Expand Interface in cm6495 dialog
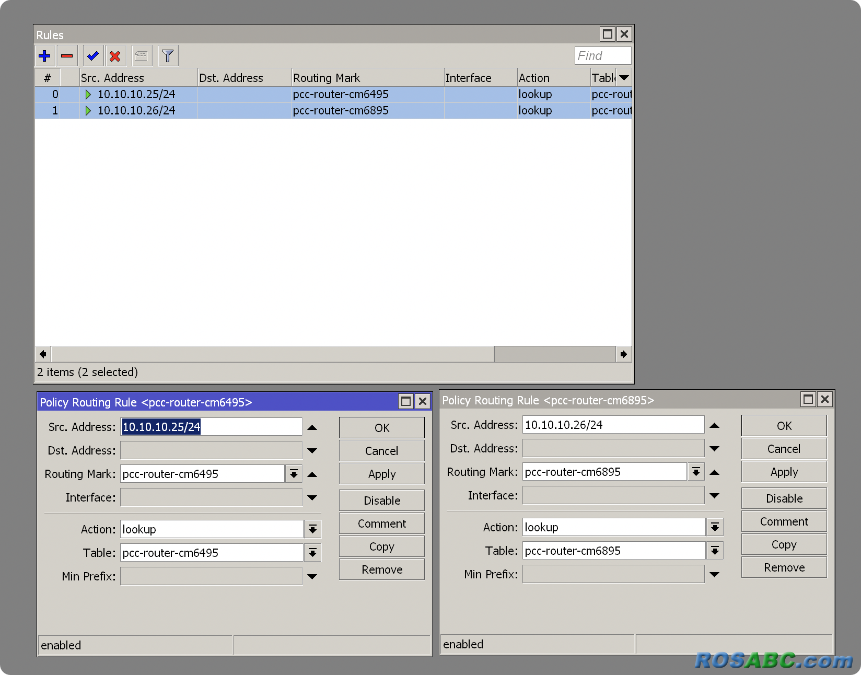Screen dimensions: 861x675 coord(312,497)
